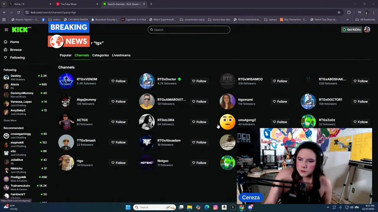Open RTGxDoctor channel avatar
The height and width of the screenshot is (212, 378).
(x=147, y=81)
